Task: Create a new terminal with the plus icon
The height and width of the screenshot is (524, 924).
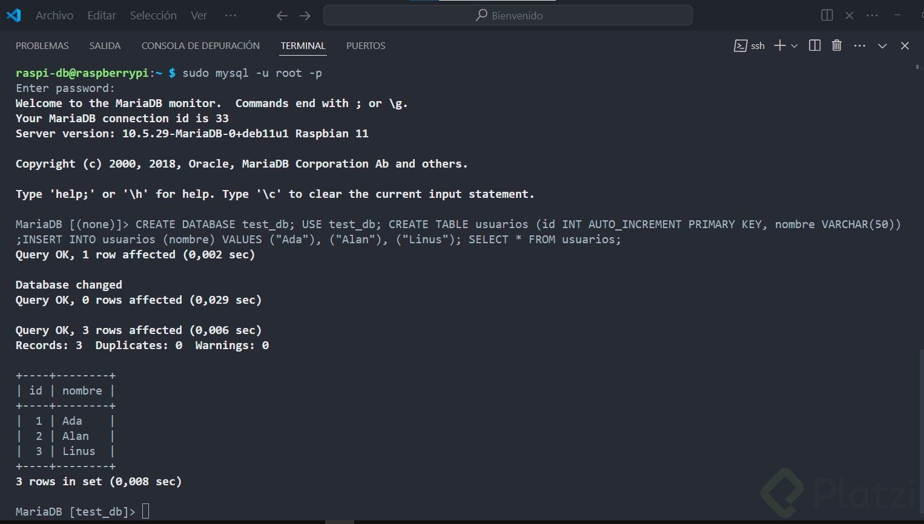Action: tap(780, 45)
